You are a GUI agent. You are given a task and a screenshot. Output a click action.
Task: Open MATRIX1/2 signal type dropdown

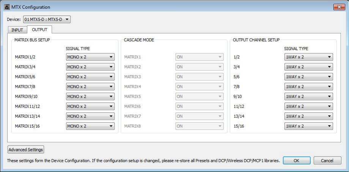coord(90,57)
